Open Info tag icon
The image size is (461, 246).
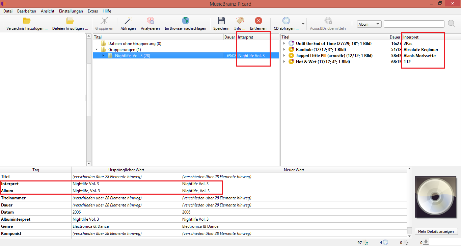coord(240,21)
